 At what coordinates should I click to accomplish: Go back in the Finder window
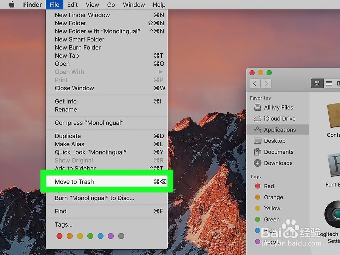(255, 83)
